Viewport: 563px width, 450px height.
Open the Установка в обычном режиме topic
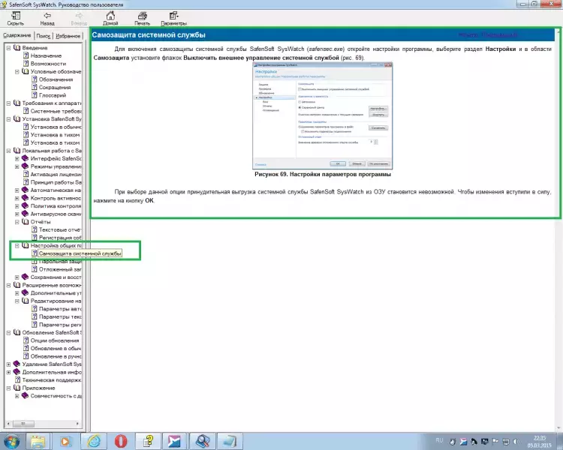coord(56,127)
